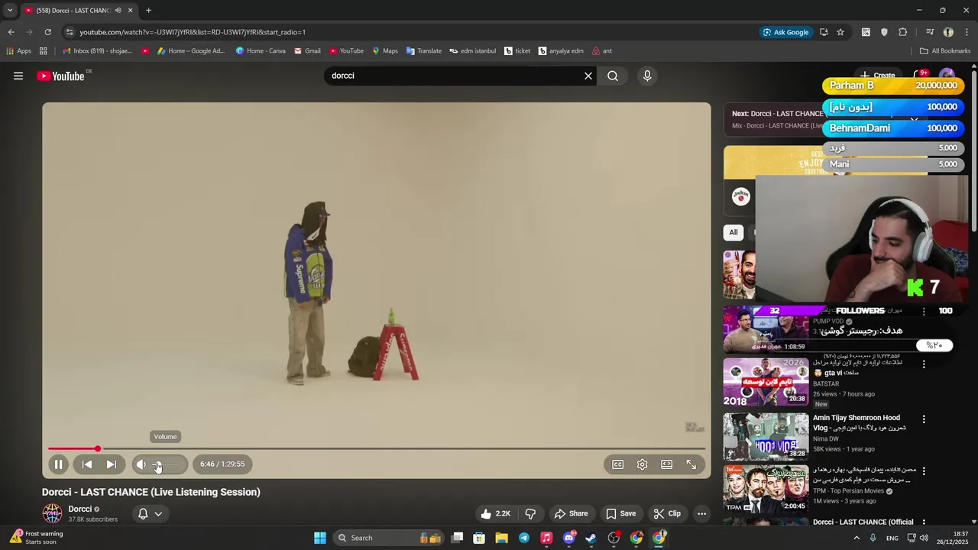978x550 pixels.
Task: Open the Dorcci channel avatar
Action: pyautogui.click(x=52, y=513)
